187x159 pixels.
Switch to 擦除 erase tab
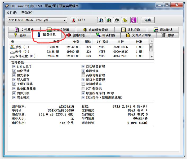[x=168, y=35]
